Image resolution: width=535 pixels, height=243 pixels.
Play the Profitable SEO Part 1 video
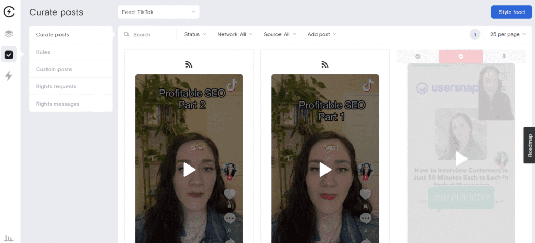pos(325,170)
